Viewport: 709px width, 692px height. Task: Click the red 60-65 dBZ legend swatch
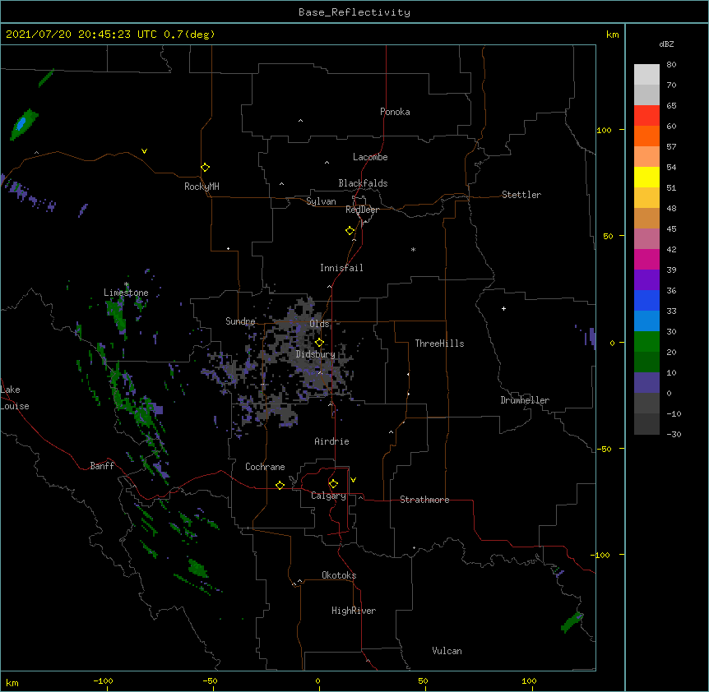click(x=646, y=115)
